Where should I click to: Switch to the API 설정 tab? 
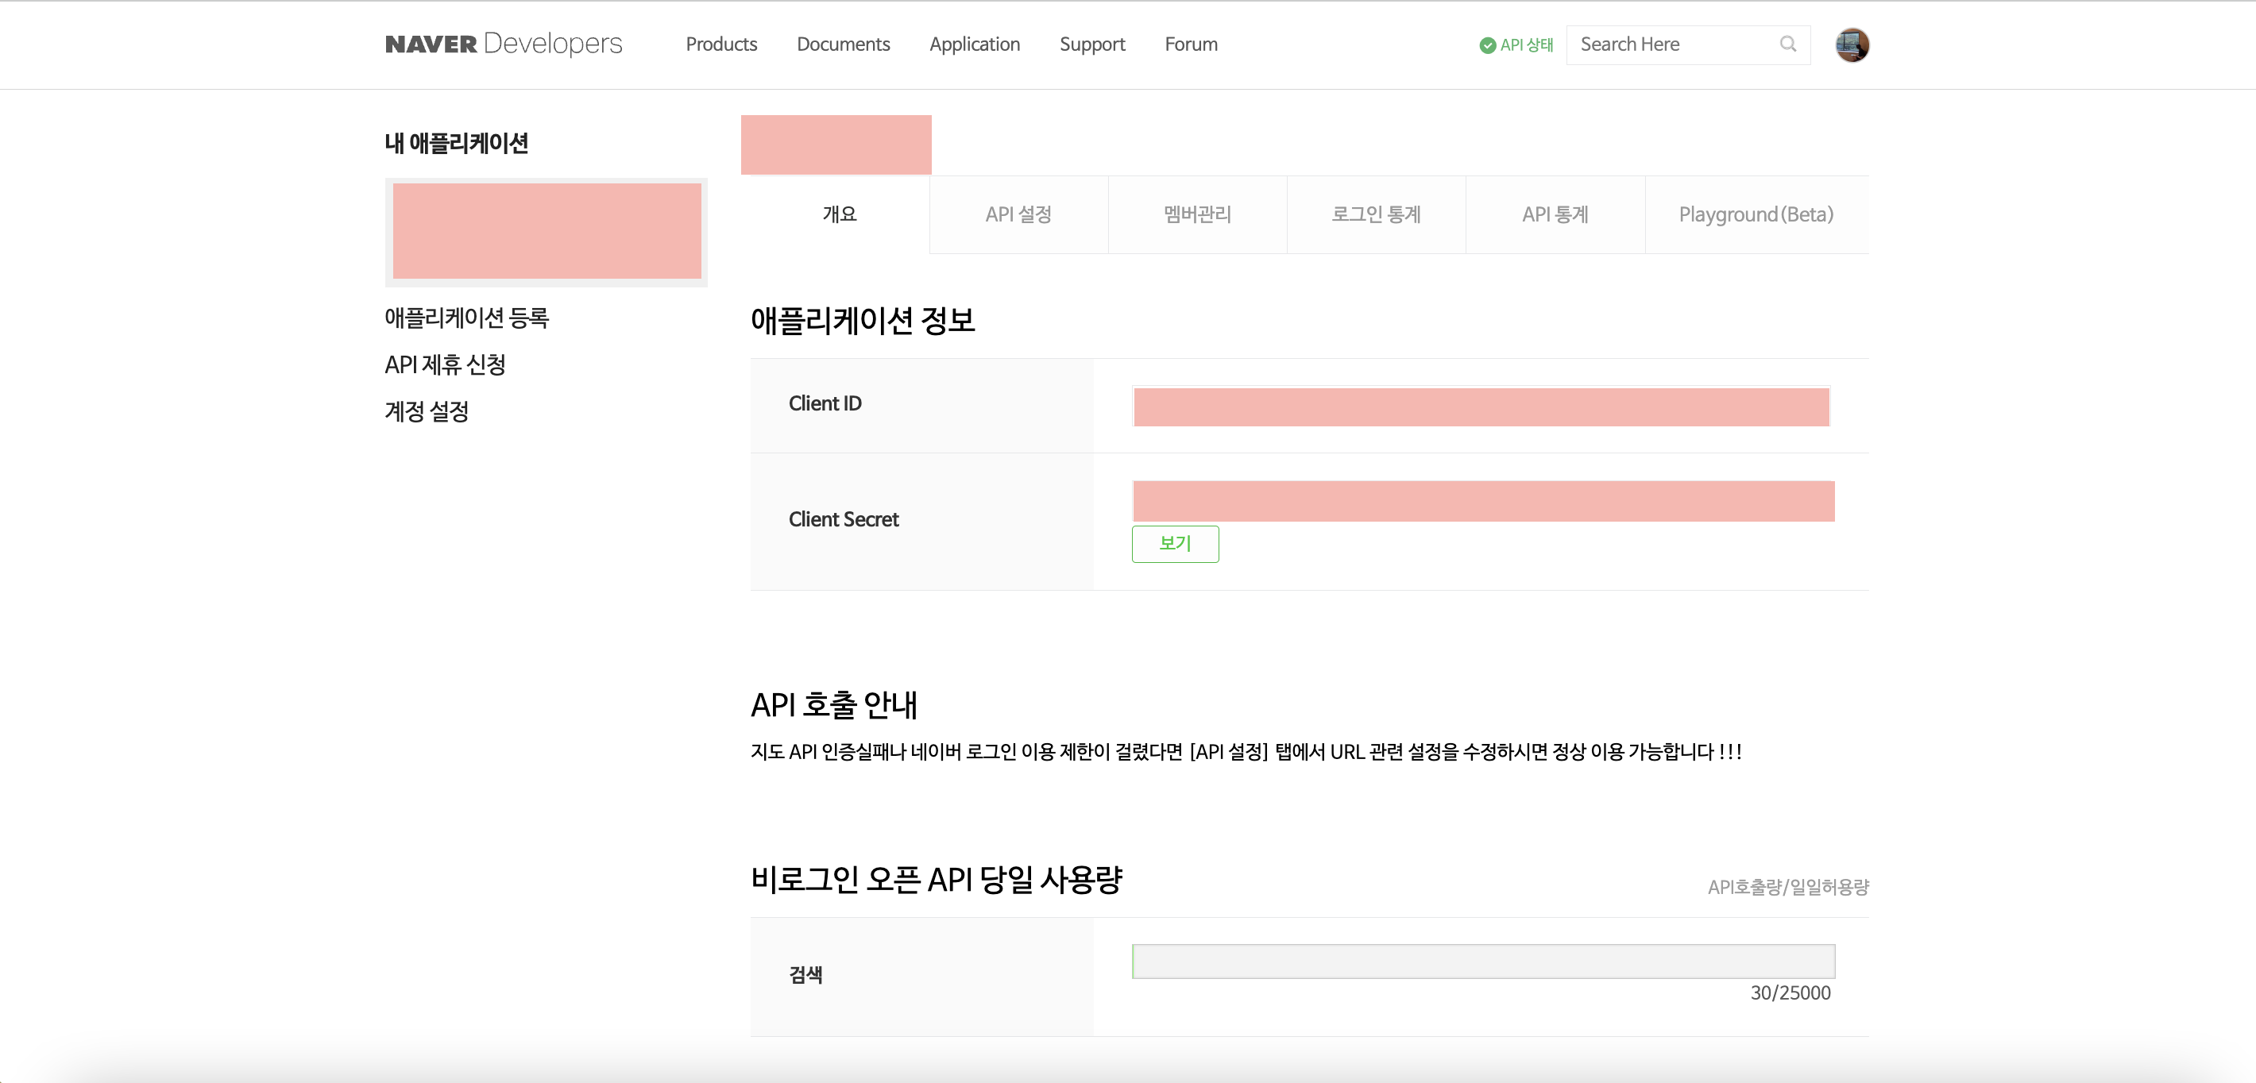point(1018,214)
